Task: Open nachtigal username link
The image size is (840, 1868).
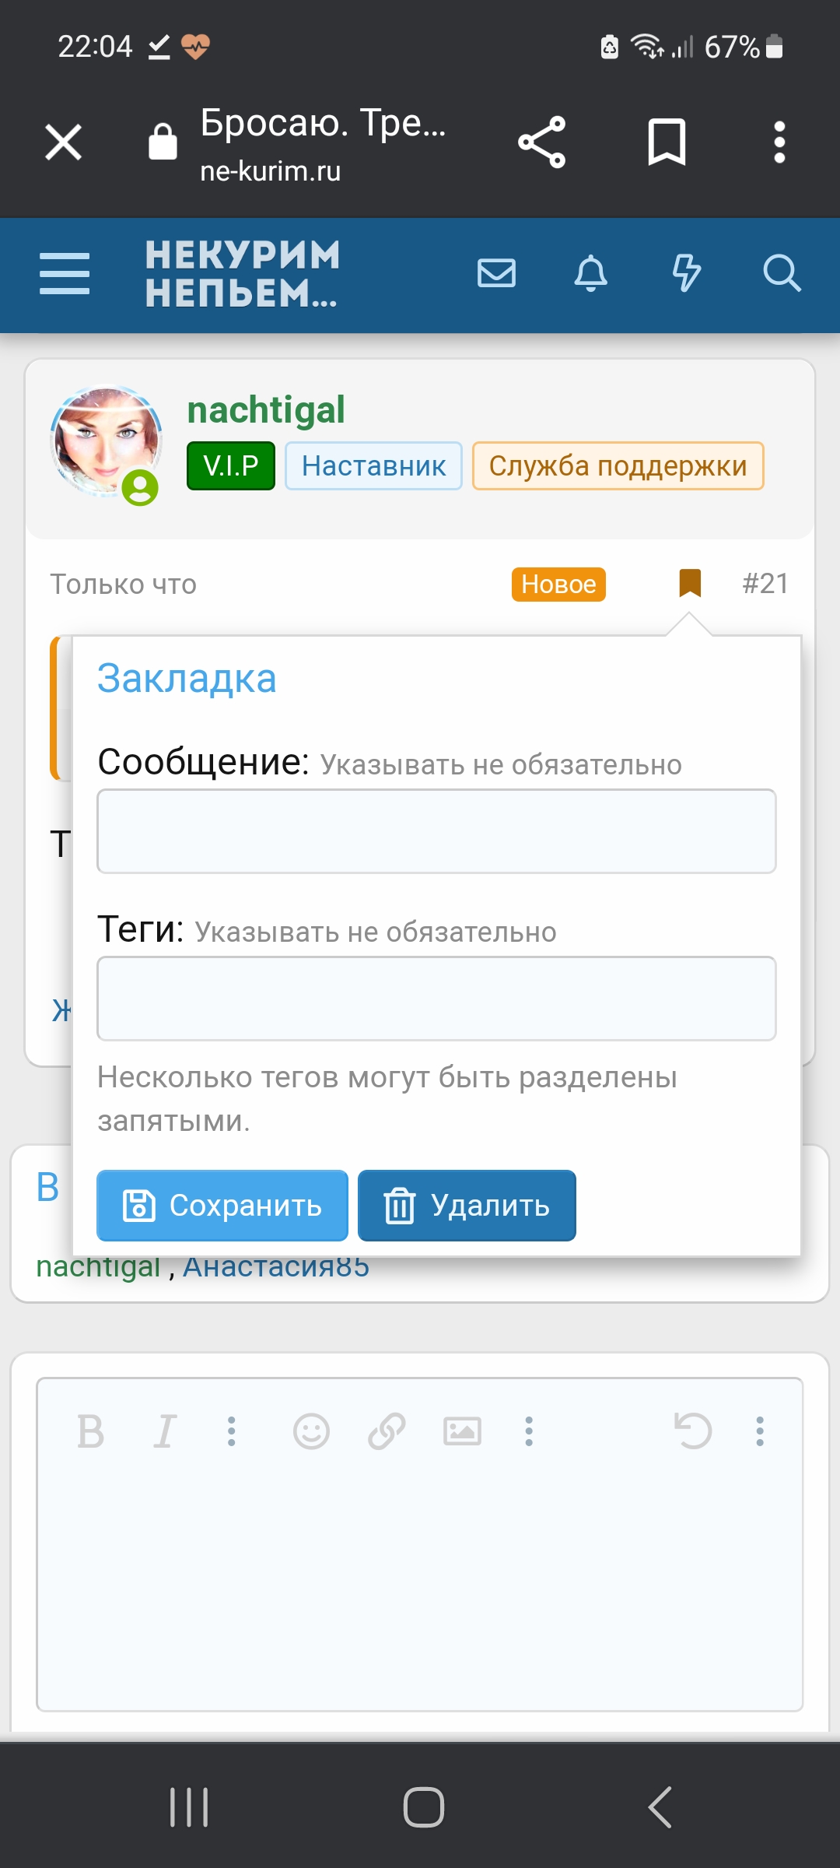Action: (x=266, y=410)
